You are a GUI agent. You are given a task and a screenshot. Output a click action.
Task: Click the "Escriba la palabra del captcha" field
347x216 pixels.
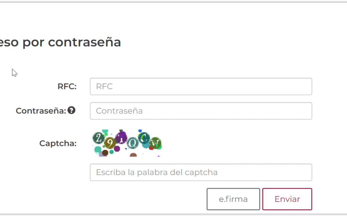(x=201, y=172)
